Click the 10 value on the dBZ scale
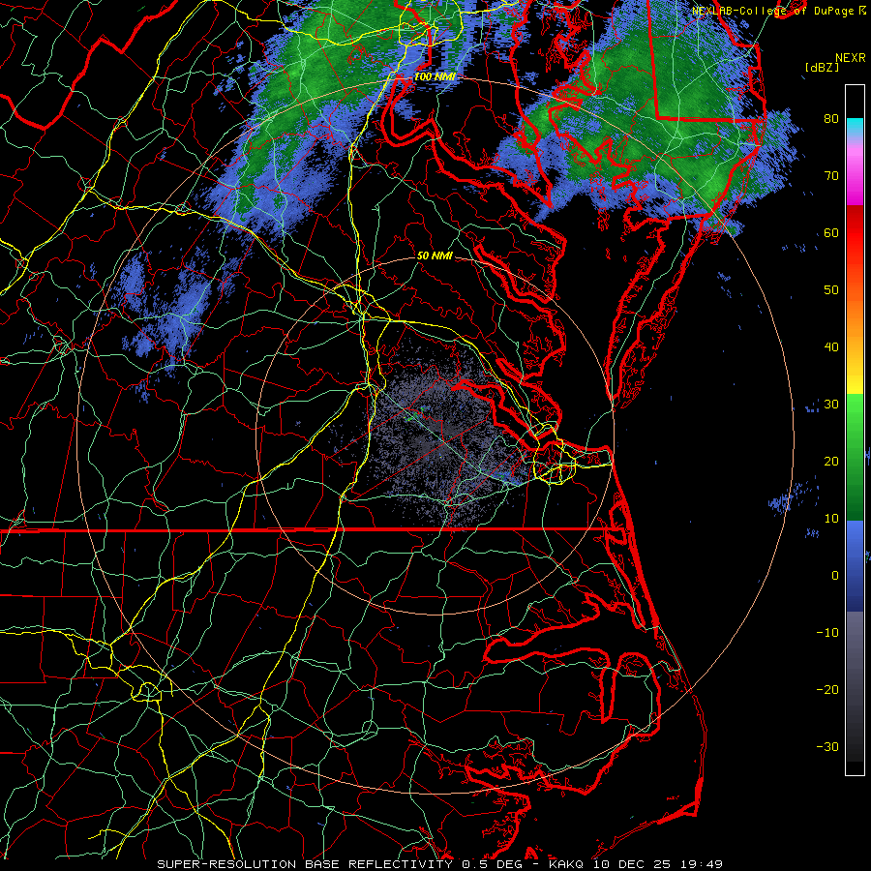This screenshot has width=871, height=871. click(831, 519)
